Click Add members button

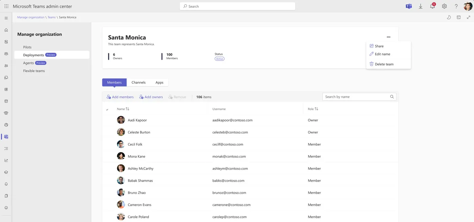[x=120, y=97]
